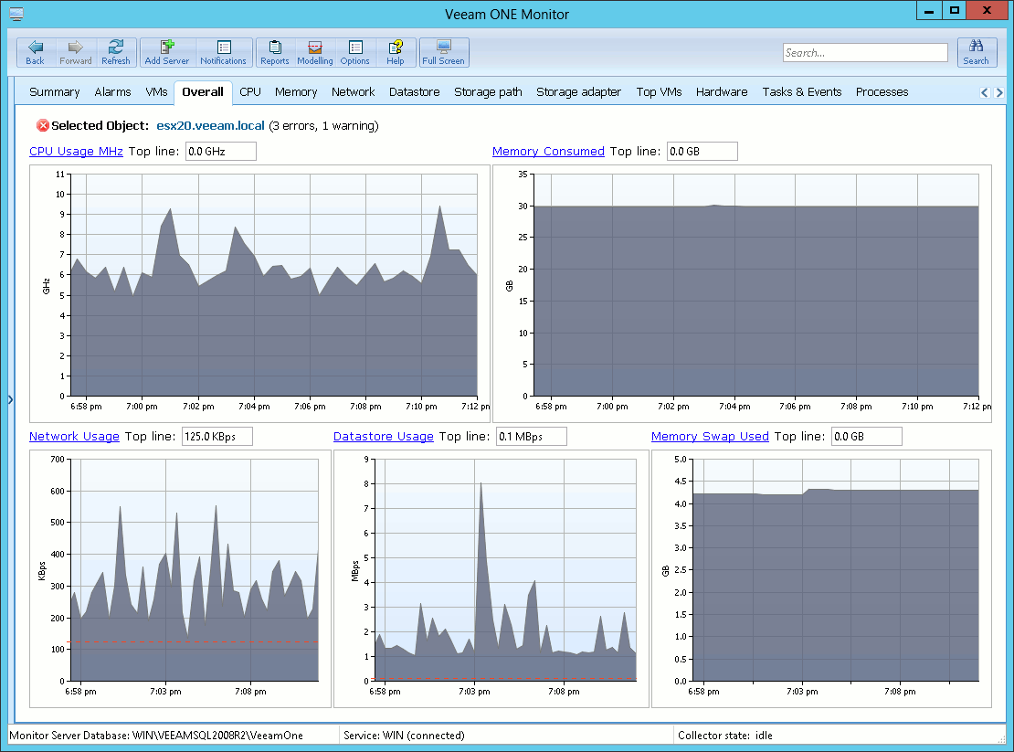This screenshot has height=752, width=1014.
Task: Click the '(3 errors, 1 warning)' text
Action: (323, 125)
